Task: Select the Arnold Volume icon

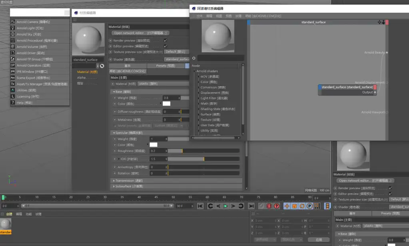Action: tap(12, 47)
